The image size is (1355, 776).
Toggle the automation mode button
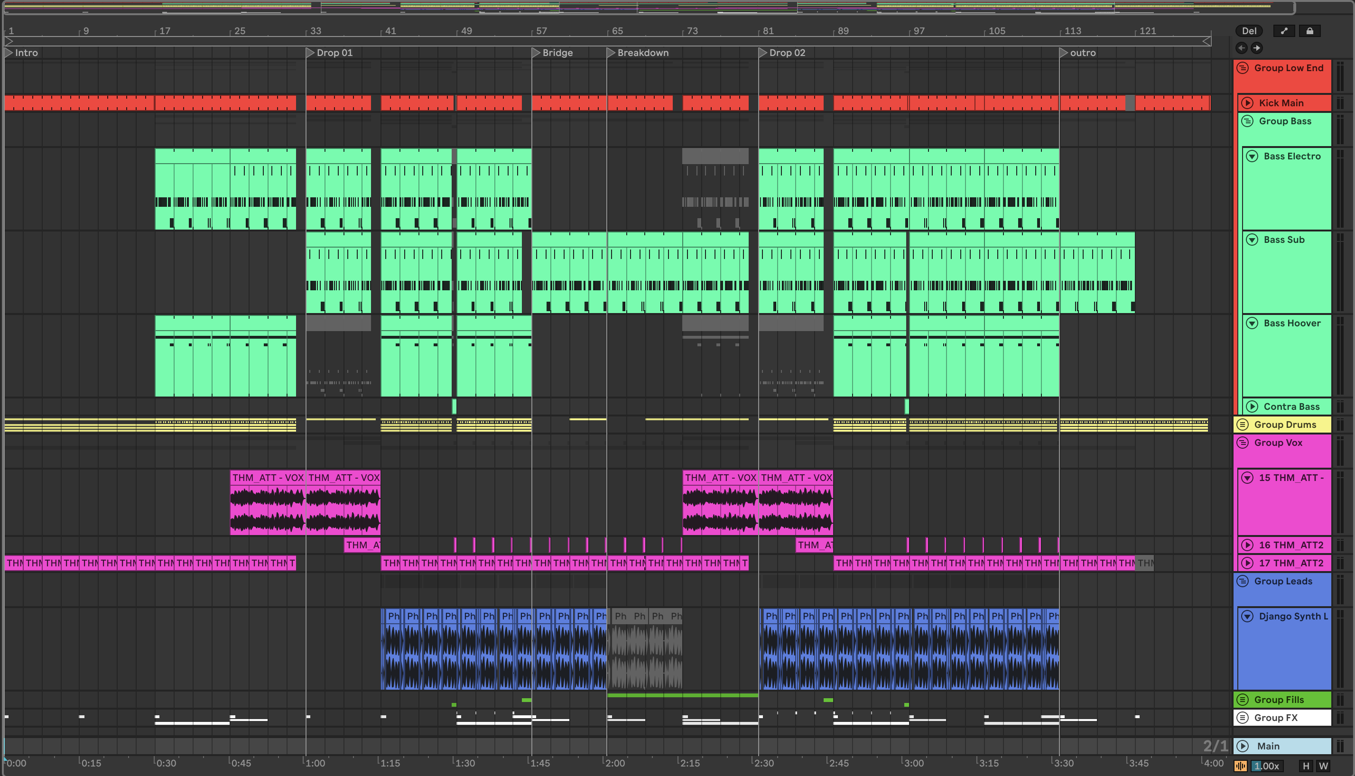(x=1283, y=31)
